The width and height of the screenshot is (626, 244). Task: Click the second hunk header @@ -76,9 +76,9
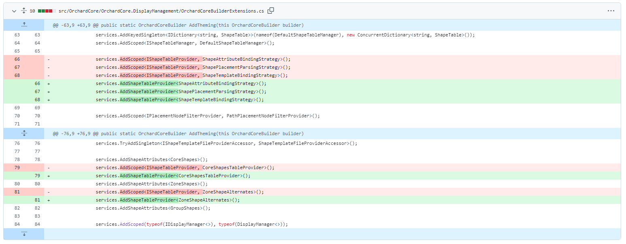(x=178, y=134)
